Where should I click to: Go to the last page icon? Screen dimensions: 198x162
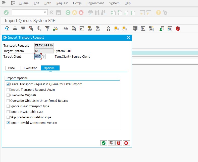click(x=133, y=13)
